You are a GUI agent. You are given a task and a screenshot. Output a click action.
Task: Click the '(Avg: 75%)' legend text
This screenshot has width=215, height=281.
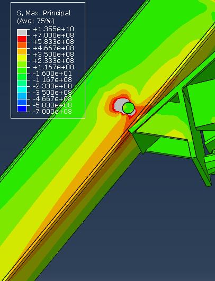pos(35,21)
